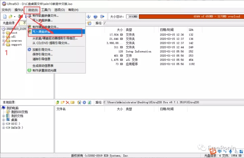Expand the 我的文档 tree node
Screen dimensions: 244x158
[x=3, y=116]
